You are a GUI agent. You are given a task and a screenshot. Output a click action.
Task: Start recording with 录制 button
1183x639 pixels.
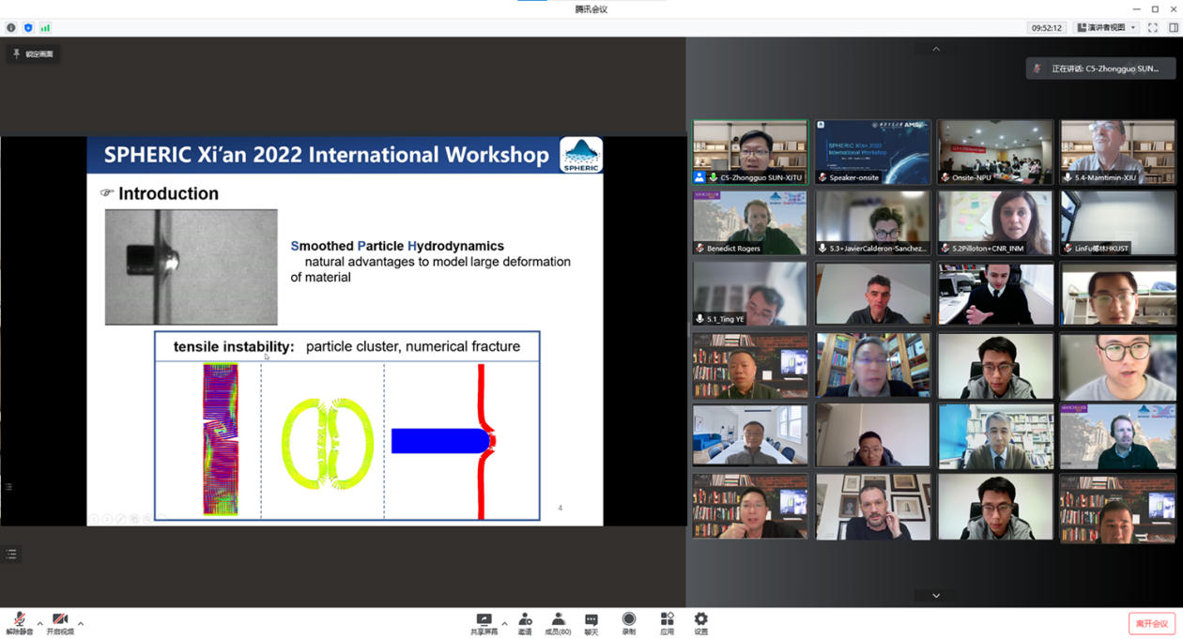[629, 623]
